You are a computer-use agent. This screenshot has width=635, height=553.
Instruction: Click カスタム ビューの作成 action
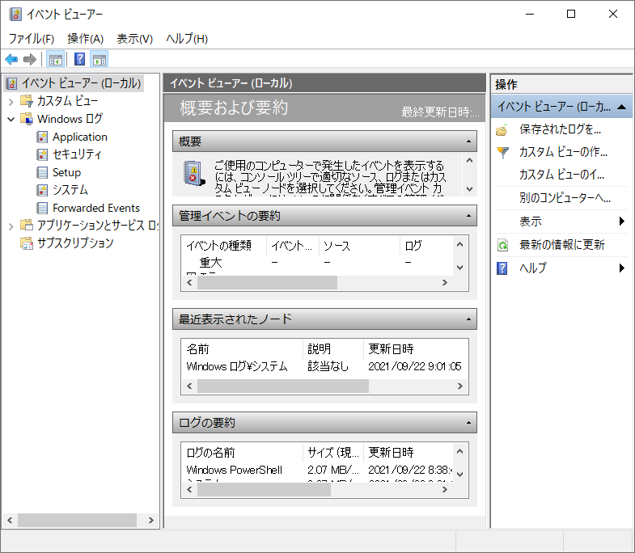pyautogui.click(x=563, y=152)
